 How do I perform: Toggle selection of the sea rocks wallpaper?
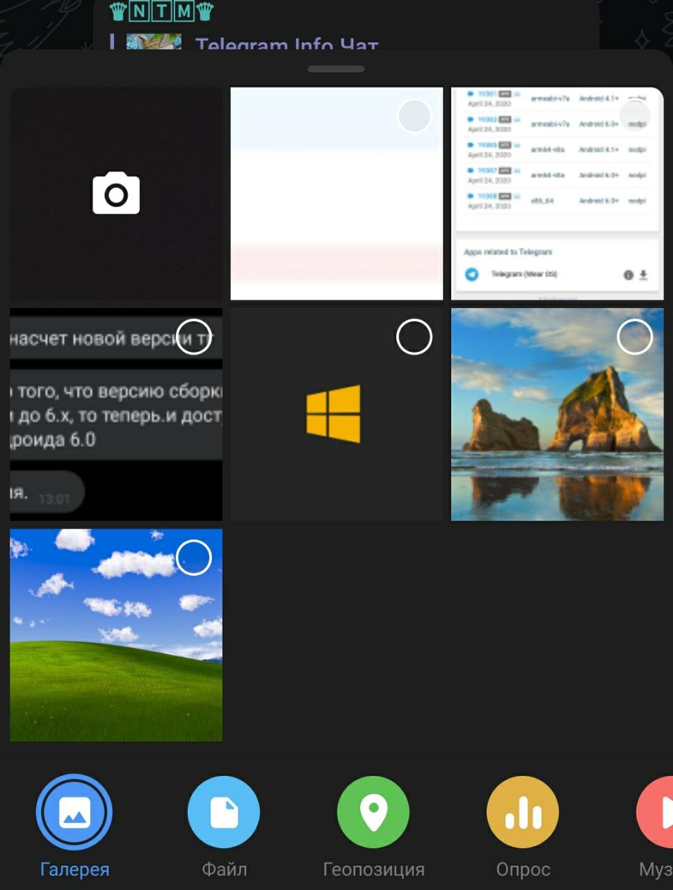point(635,337)
